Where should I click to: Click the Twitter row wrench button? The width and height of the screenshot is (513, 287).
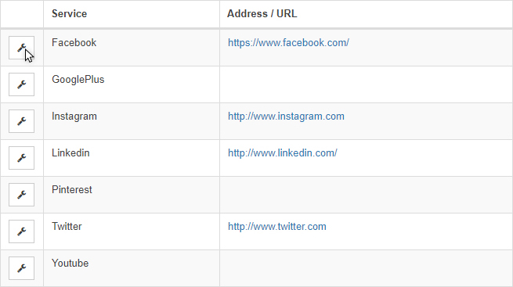click(21, 231)
